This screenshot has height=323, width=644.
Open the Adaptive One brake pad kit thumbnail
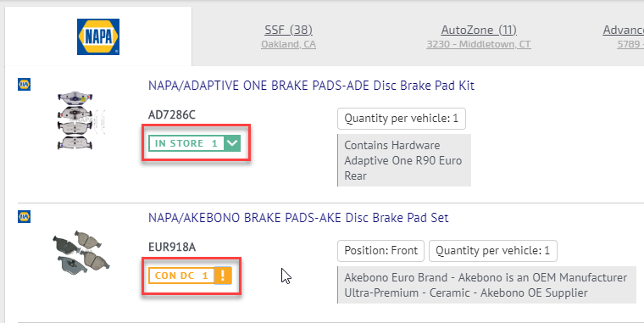76,120
